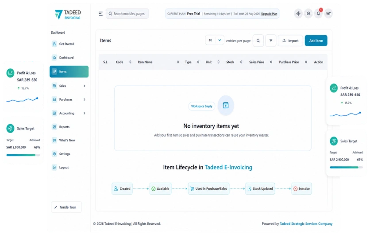Sort by the Stock column arrows
The image size is (370, 235).
(x=241, y=62)
